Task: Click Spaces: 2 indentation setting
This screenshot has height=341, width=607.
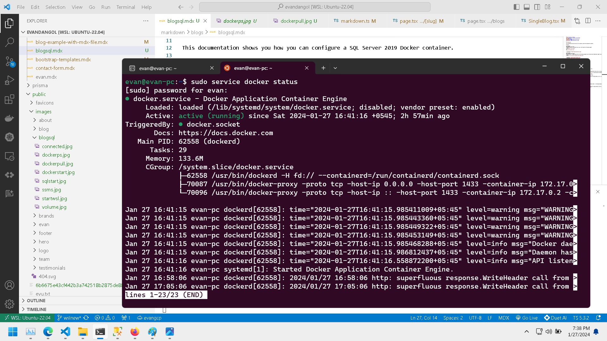Action: tap(453, 318)
